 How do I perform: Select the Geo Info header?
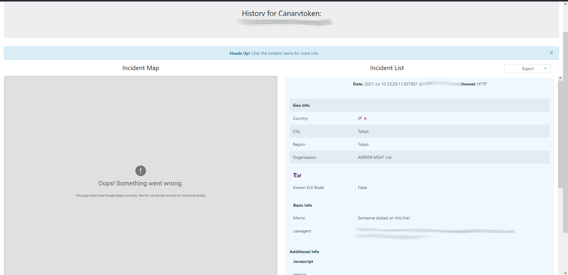[x=419, y=105]
